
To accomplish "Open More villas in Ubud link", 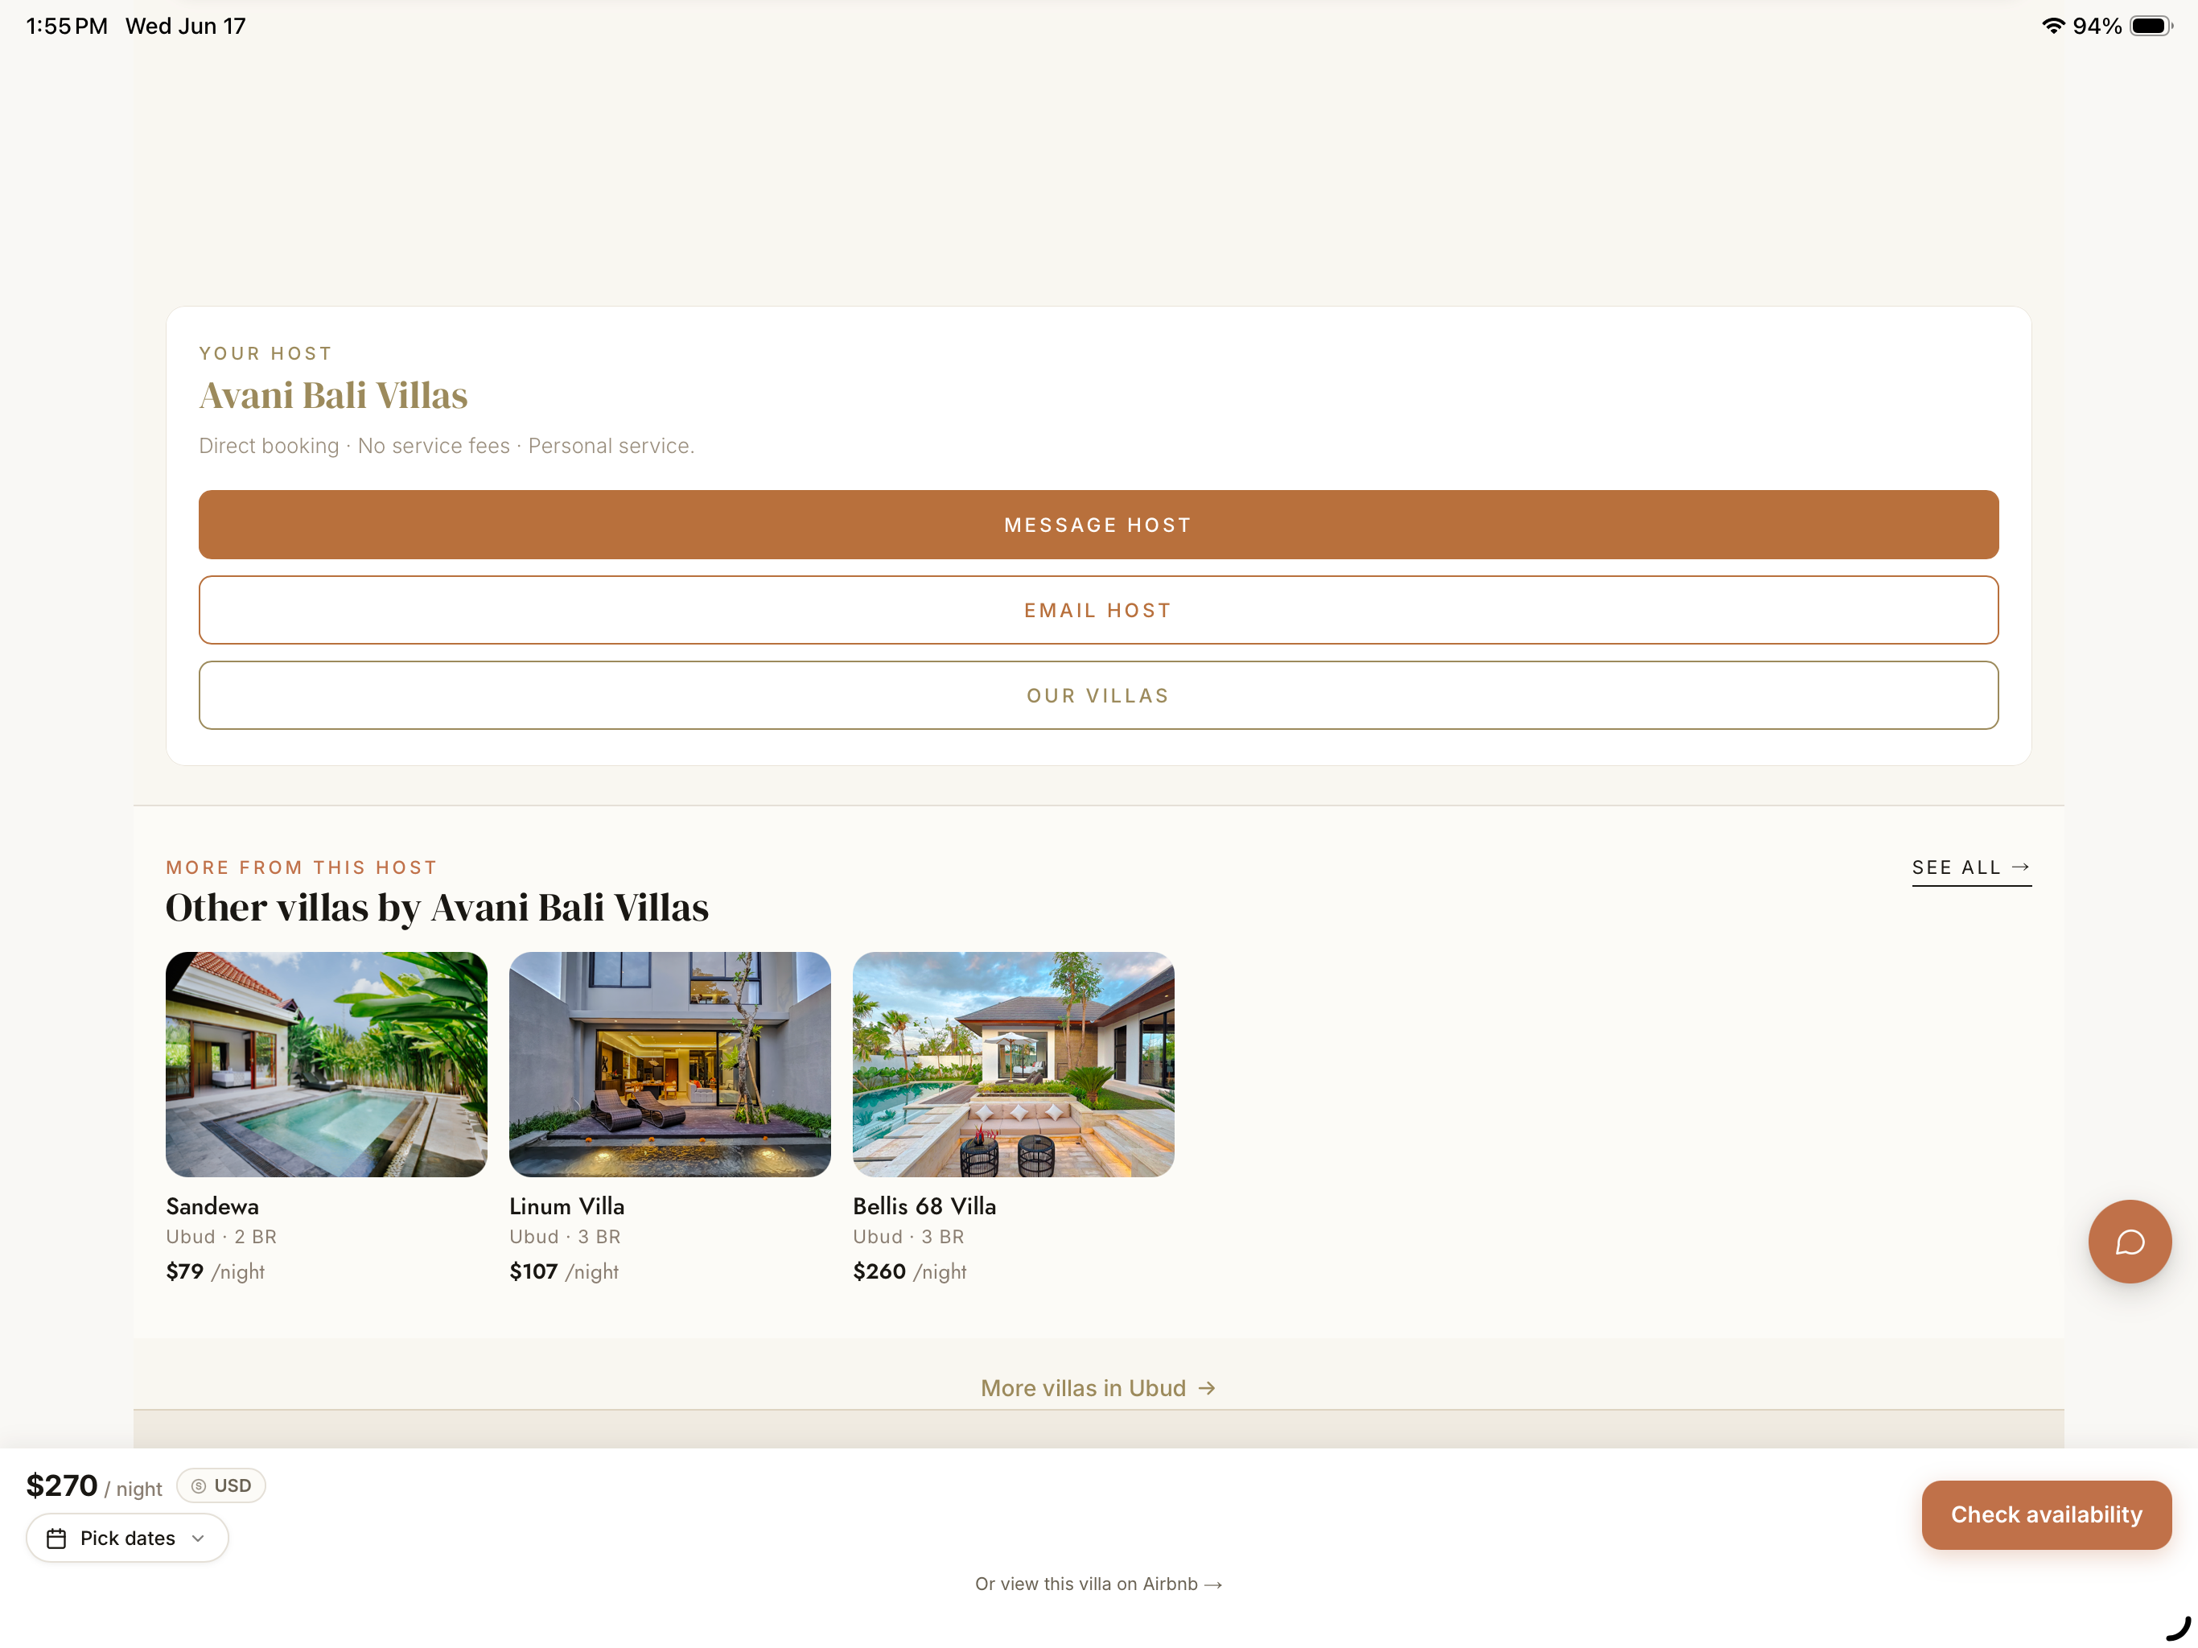I will [x=1098, y=1387].
